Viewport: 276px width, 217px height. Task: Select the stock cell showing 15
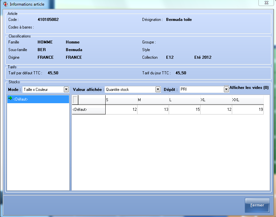184,109
